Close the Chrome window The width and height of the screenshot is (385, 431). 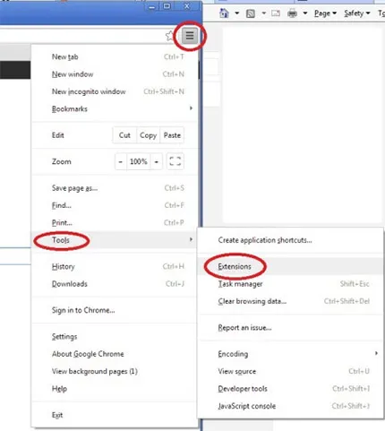pyautogui.click(x=187, y=6)
